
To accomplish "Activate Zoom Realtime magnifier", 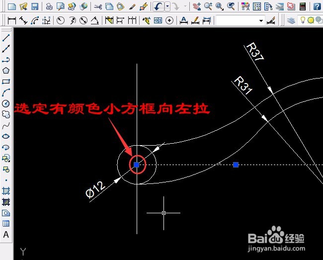I will pos(208,6).
